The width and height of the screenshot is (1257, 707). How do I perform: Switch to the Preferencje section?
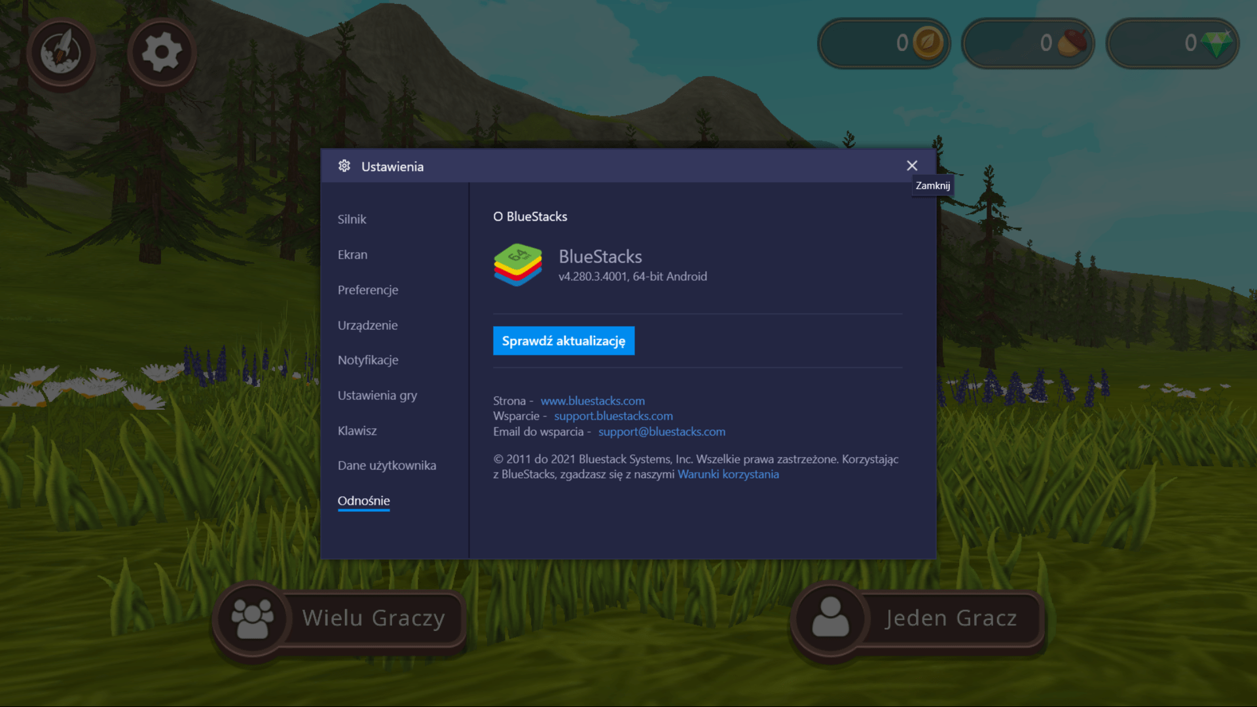367,290
